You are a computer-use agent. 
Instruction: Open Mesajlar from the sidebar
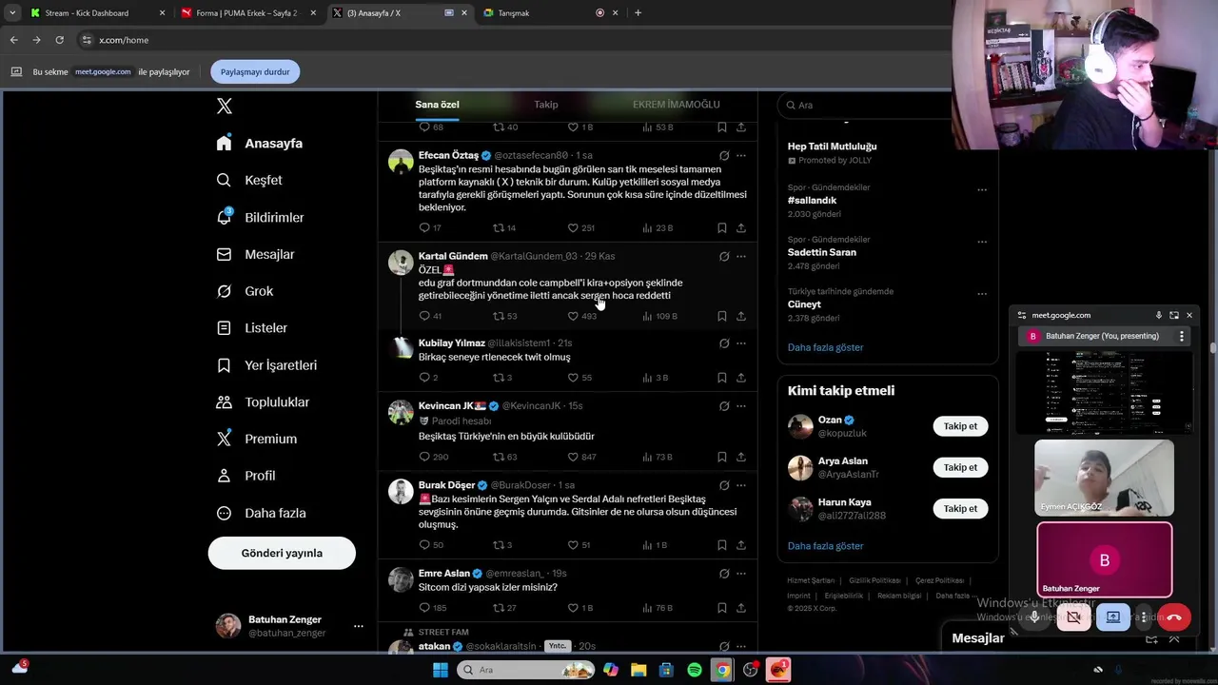tap(255, 254)
